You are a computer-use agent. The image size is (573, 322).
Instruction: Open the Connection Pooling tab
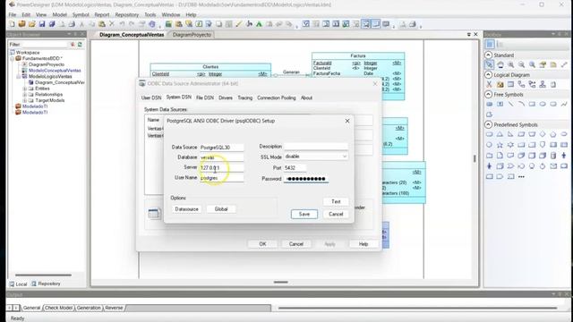(277, 97)
